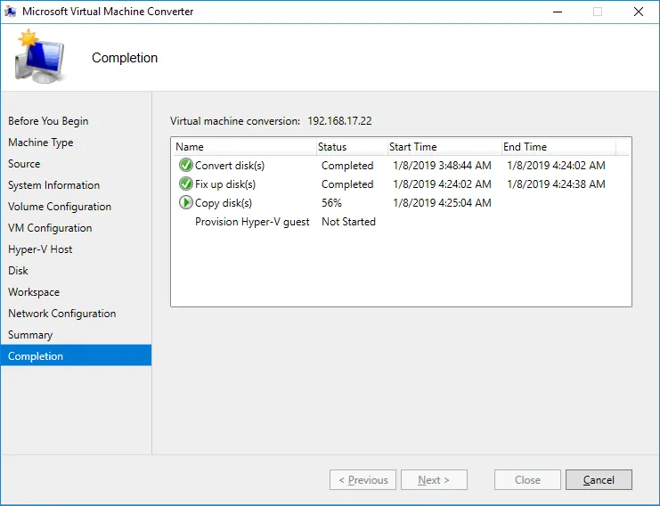Click the Previous button

pos(363,480)
